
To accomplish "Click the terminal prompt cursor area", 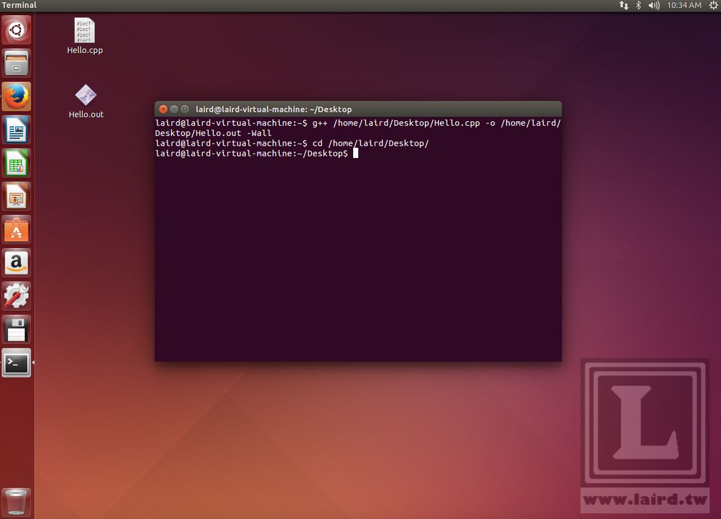I will point(357,153).
